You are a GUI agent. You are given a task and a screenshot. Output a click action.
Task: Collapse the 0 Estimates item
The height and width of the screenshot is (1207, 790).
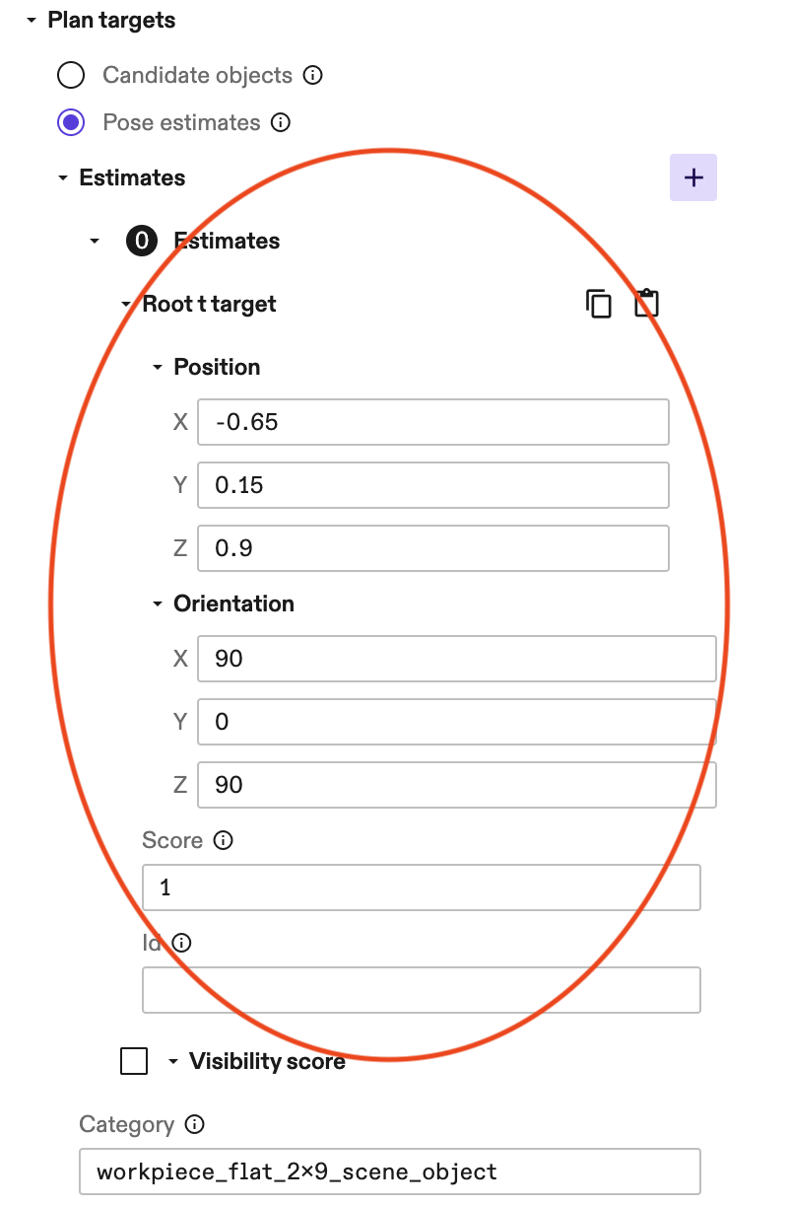pos(95,240)
